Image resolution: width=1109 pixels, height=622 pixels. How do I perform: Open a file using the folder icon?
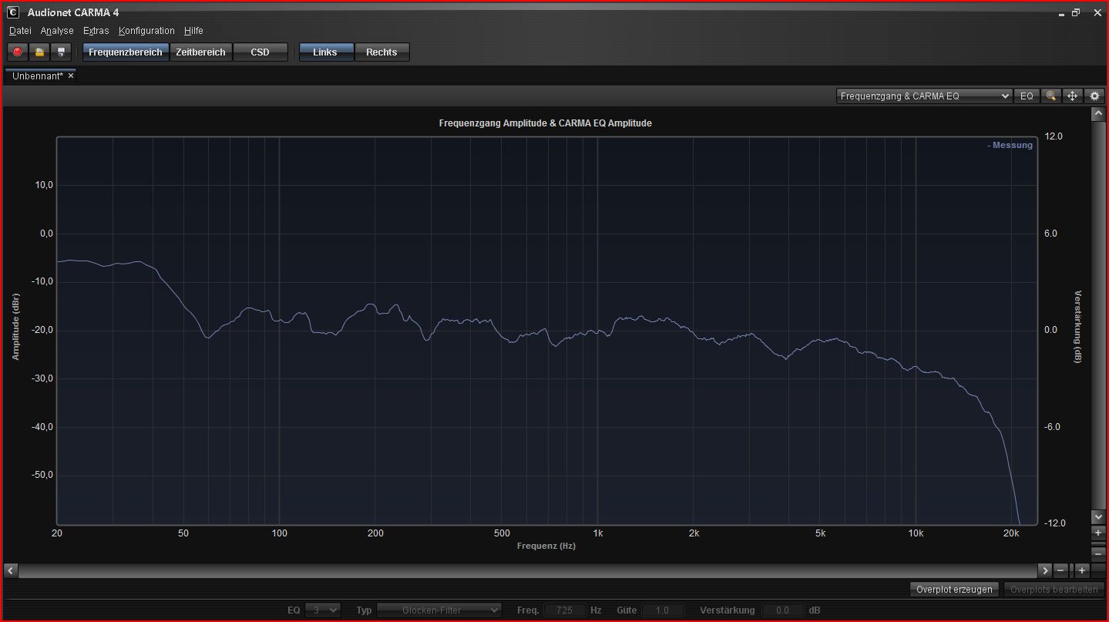coord(39,52)
